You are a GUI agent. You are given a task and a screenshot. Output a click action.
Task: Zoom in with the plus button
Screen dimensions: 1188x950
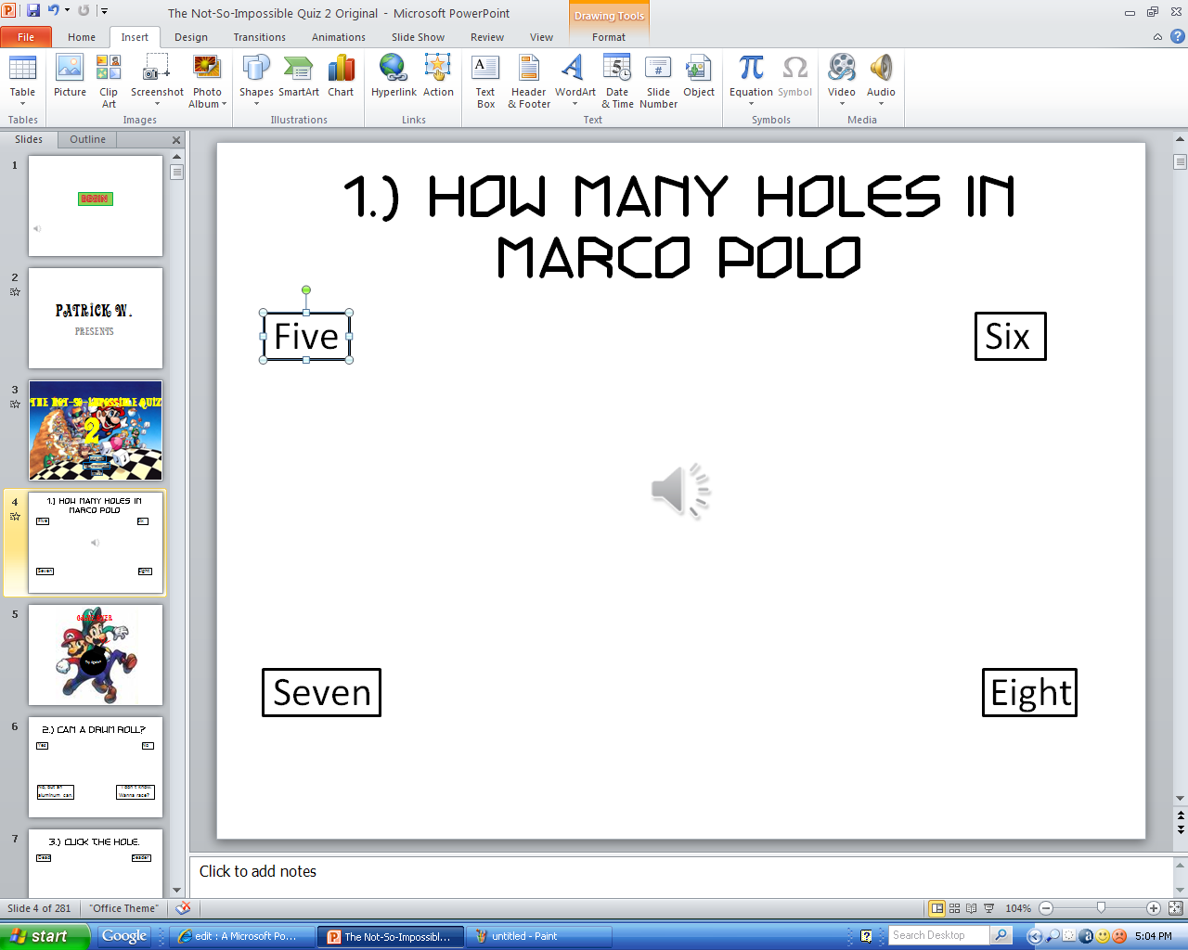[1153, 908]
